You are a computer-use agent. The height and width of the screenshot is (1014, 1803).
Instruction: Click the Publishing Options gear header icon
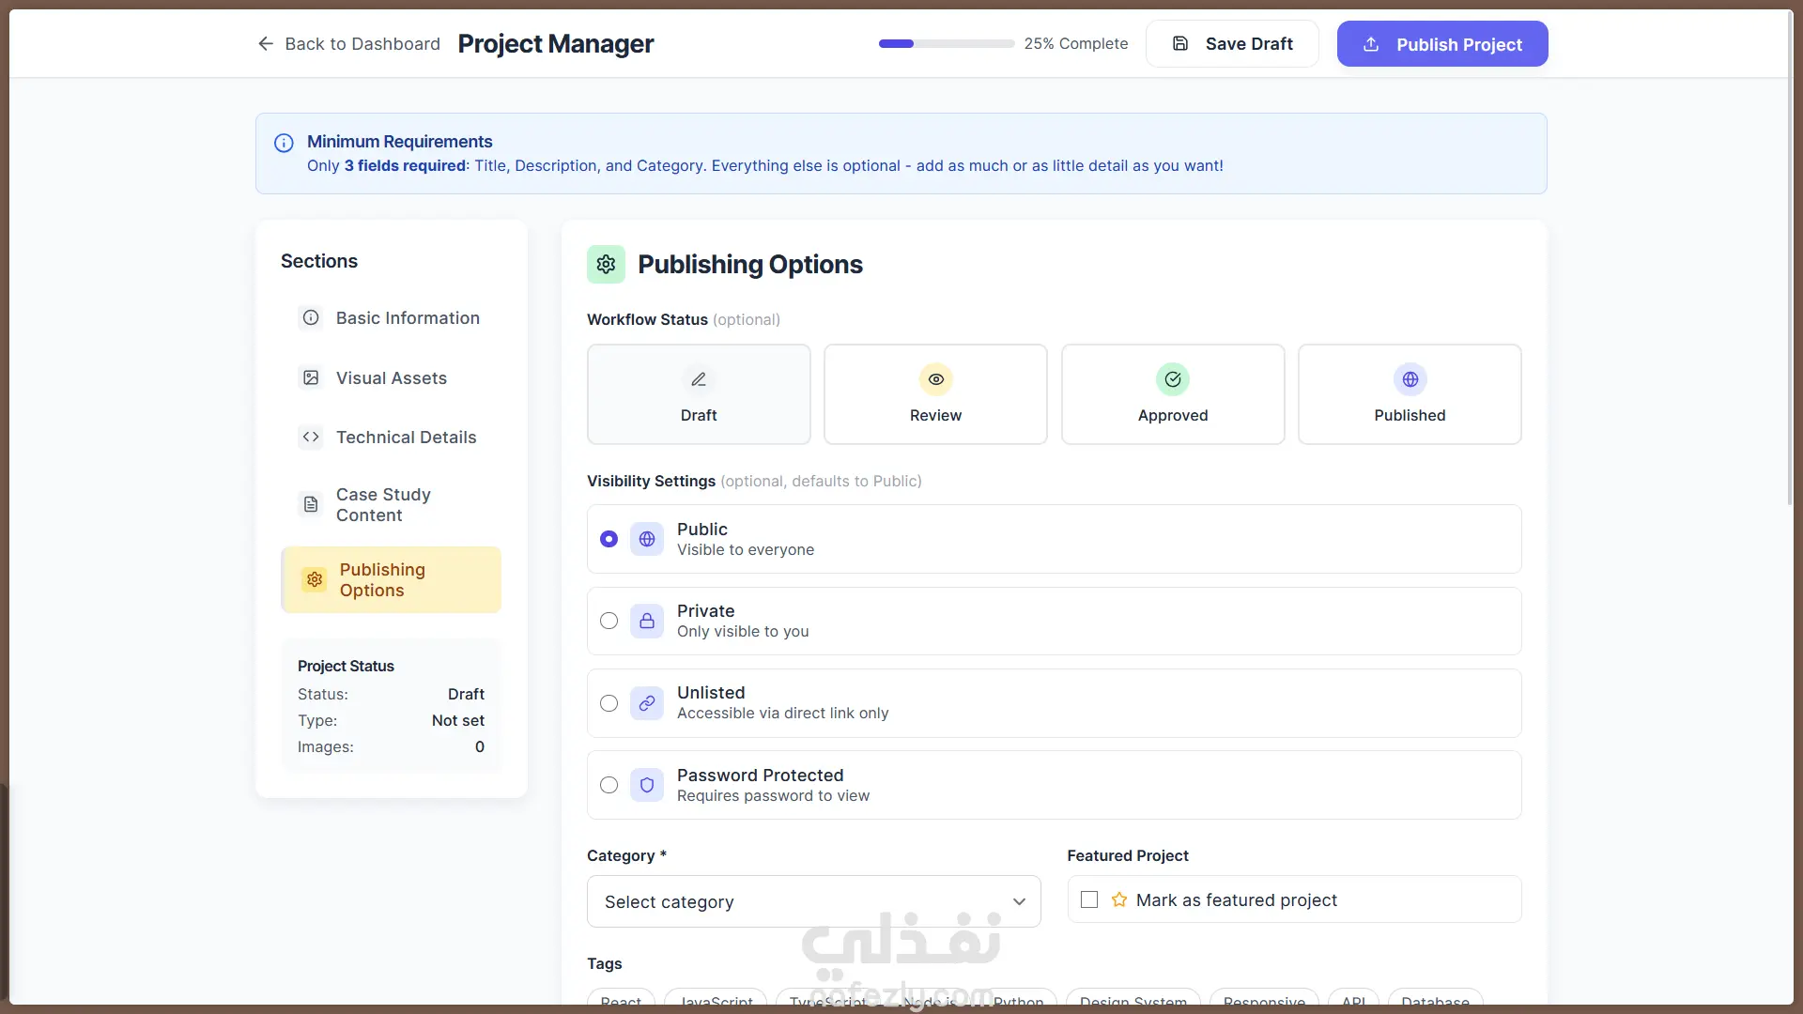(x=606, y=265)
